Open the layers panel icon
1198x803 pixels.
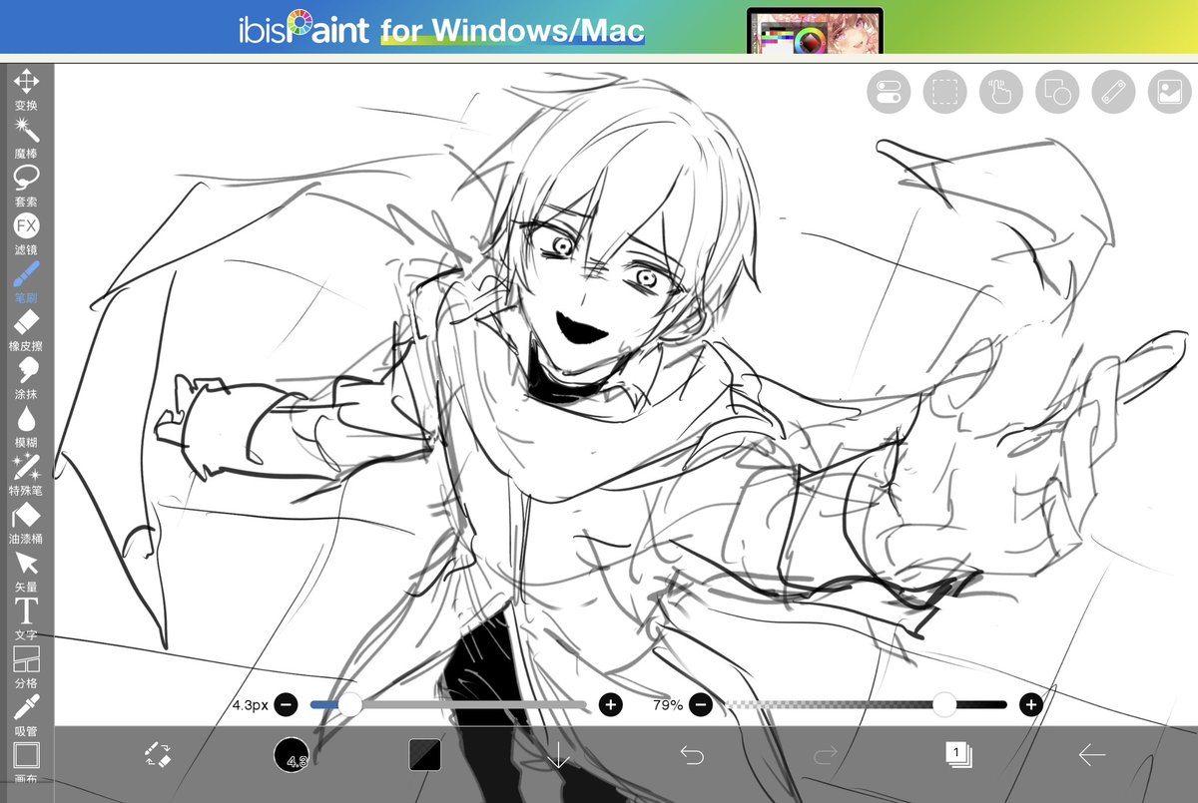click(958, 754)
